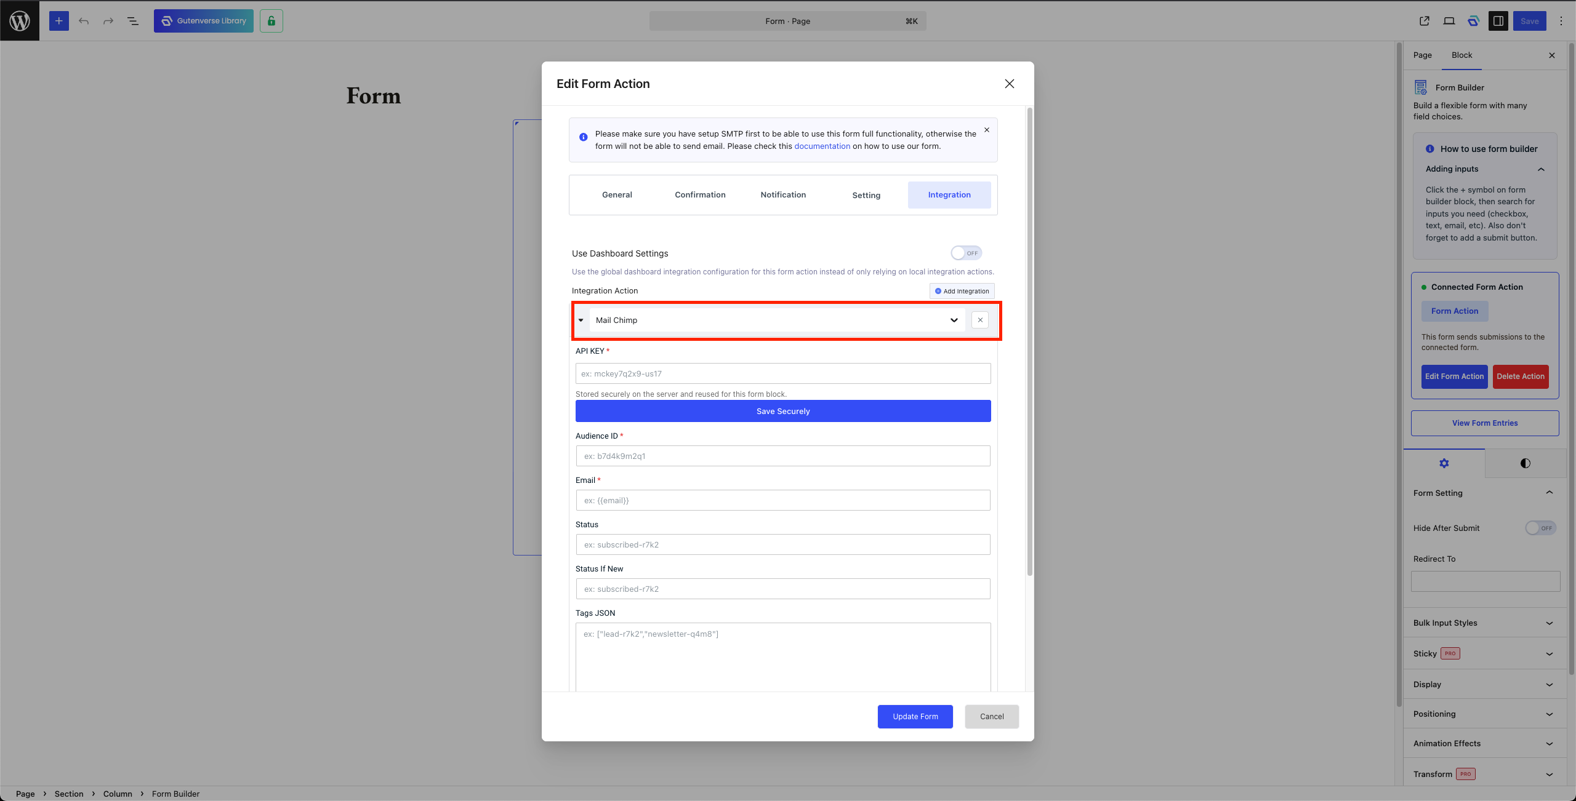
Task: Click the green lock icon button
Action: [271, 21]
